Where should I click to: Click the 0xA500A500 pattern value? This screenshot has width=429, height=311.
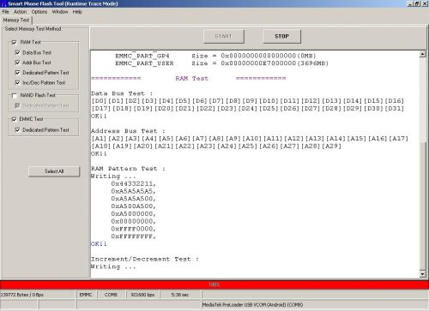pos(134,206)
